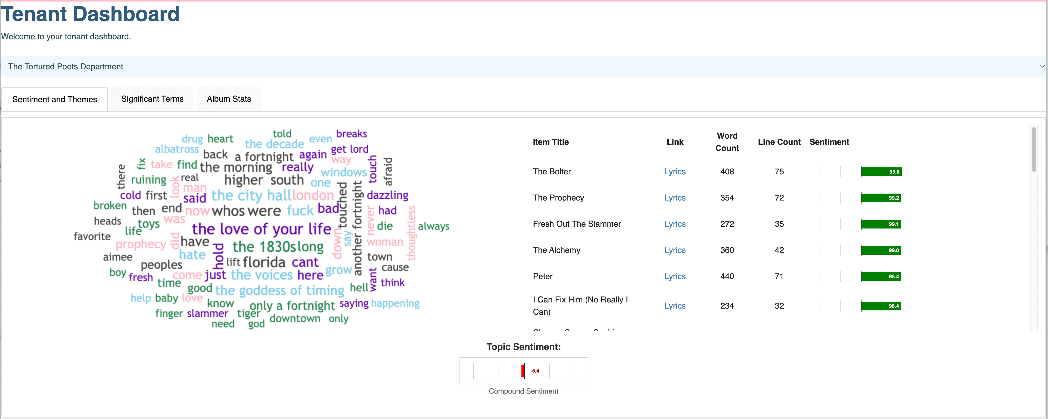Click 'slammer' in word cloud

pos(208,314)
